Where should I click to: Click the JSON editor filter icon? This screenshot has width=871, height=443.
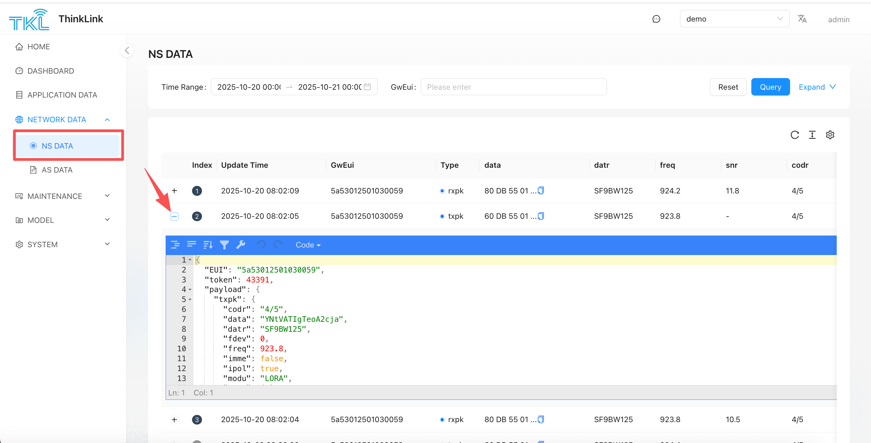224,245
